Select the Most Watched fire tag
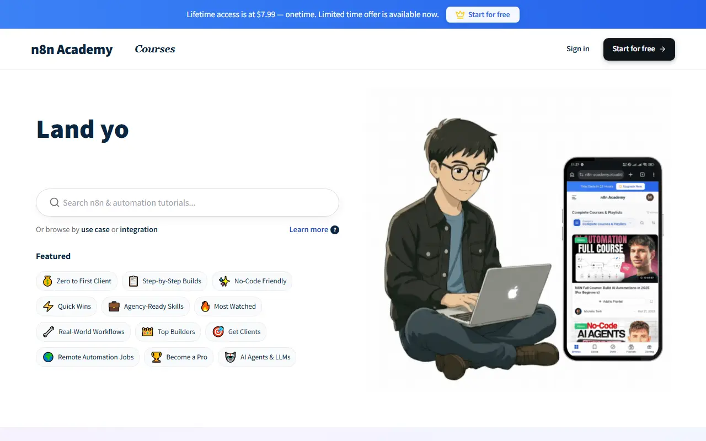Image resolution: width=706 pixels, height=441 pixels. (x=228, y=306)
